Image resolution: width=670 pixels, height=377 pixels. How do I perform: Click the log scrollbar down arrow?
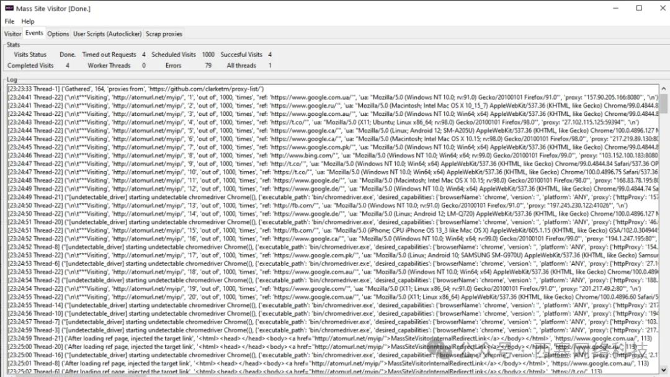point(664,370)
